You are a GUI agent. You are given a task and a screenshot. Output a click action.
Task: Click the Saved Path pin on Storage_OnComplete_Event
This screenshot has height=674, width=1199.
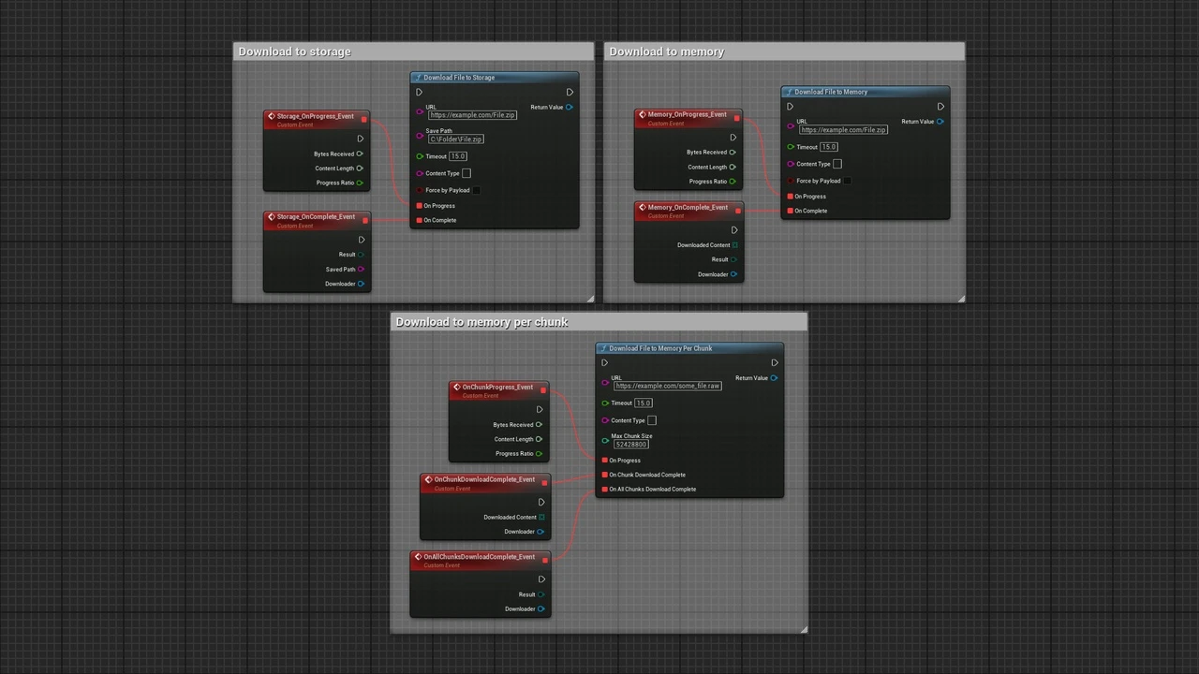(361, 270)
